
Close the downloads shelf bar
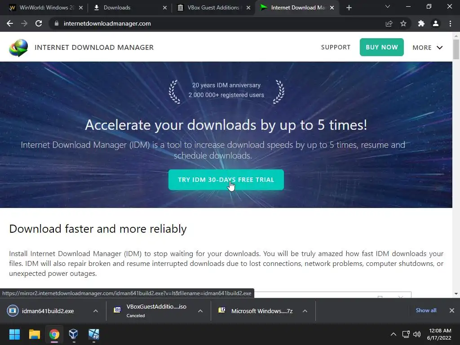click(x=452, y=310)
